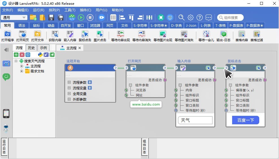Viewport: 279px width, 159px height.
Task: Click the green Run play button
Action: tap(81, 17)
